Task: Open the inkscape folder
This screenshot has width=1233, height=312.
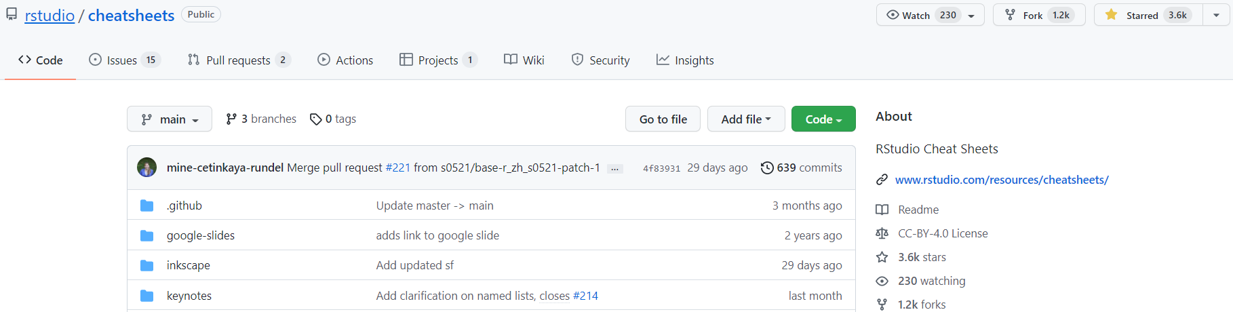Action: [189, 265]
